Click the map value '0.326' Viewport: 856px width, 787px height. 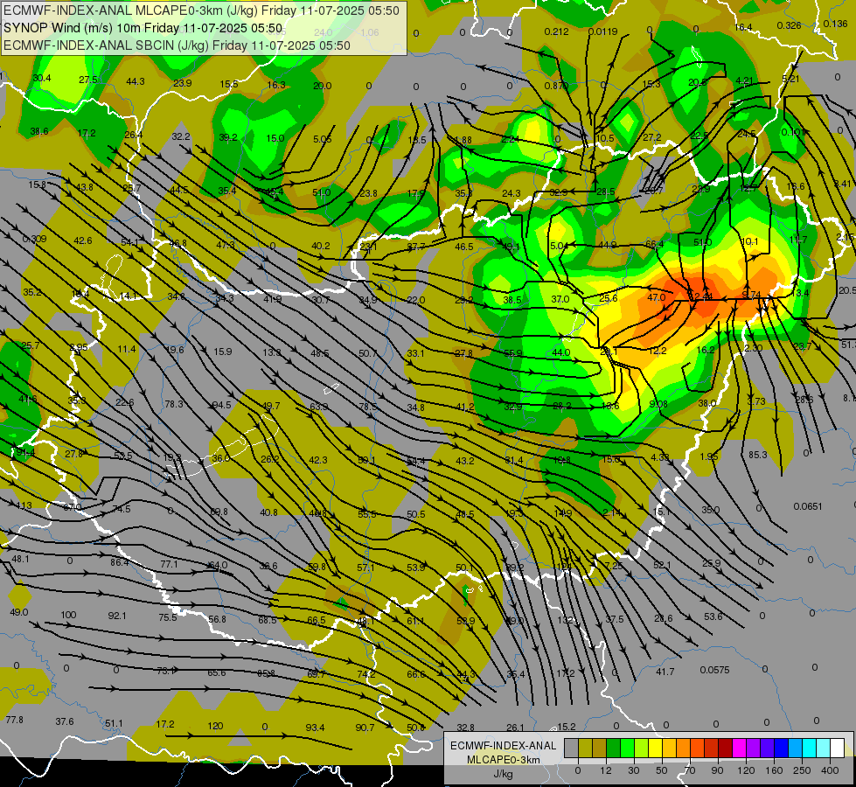coord(789,25)
